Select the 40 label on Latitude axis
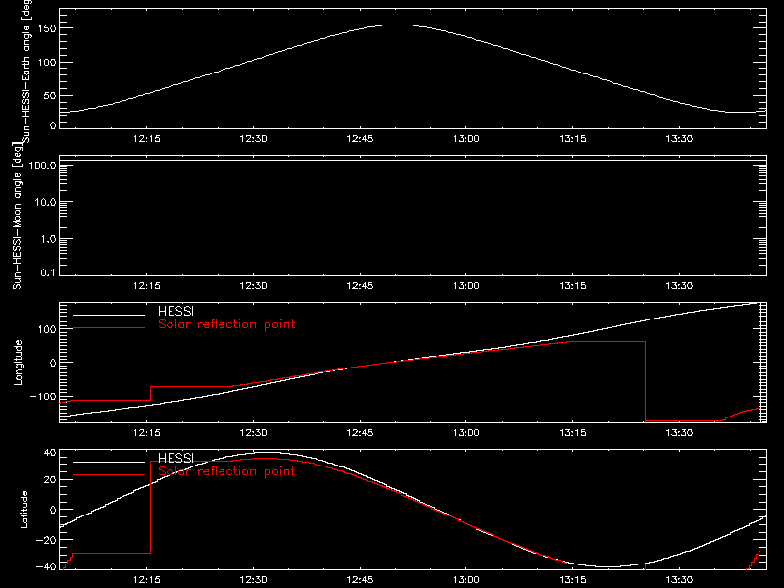 pyautogui.click(x=50, y=453)
